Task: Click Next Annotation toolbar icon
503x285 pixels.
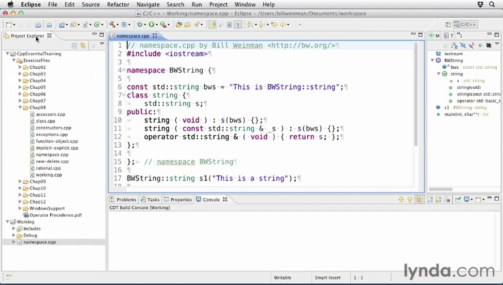Action: click(x=249, y=25)
